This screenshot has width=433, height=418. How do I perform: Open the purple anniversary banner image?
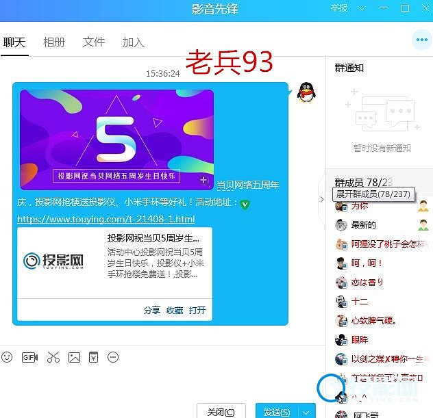tap(116, 140)
